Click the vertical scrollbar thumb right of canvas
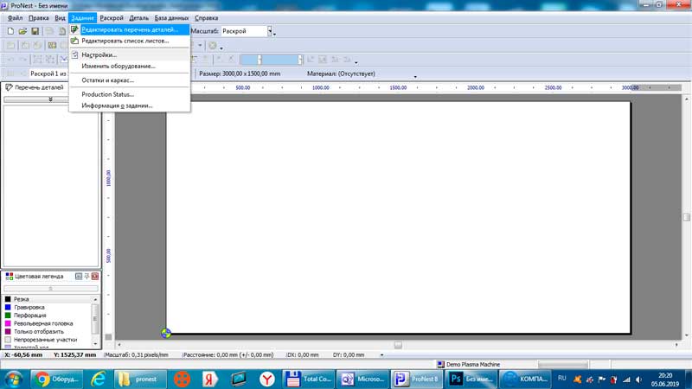 [x=686, y=217]
